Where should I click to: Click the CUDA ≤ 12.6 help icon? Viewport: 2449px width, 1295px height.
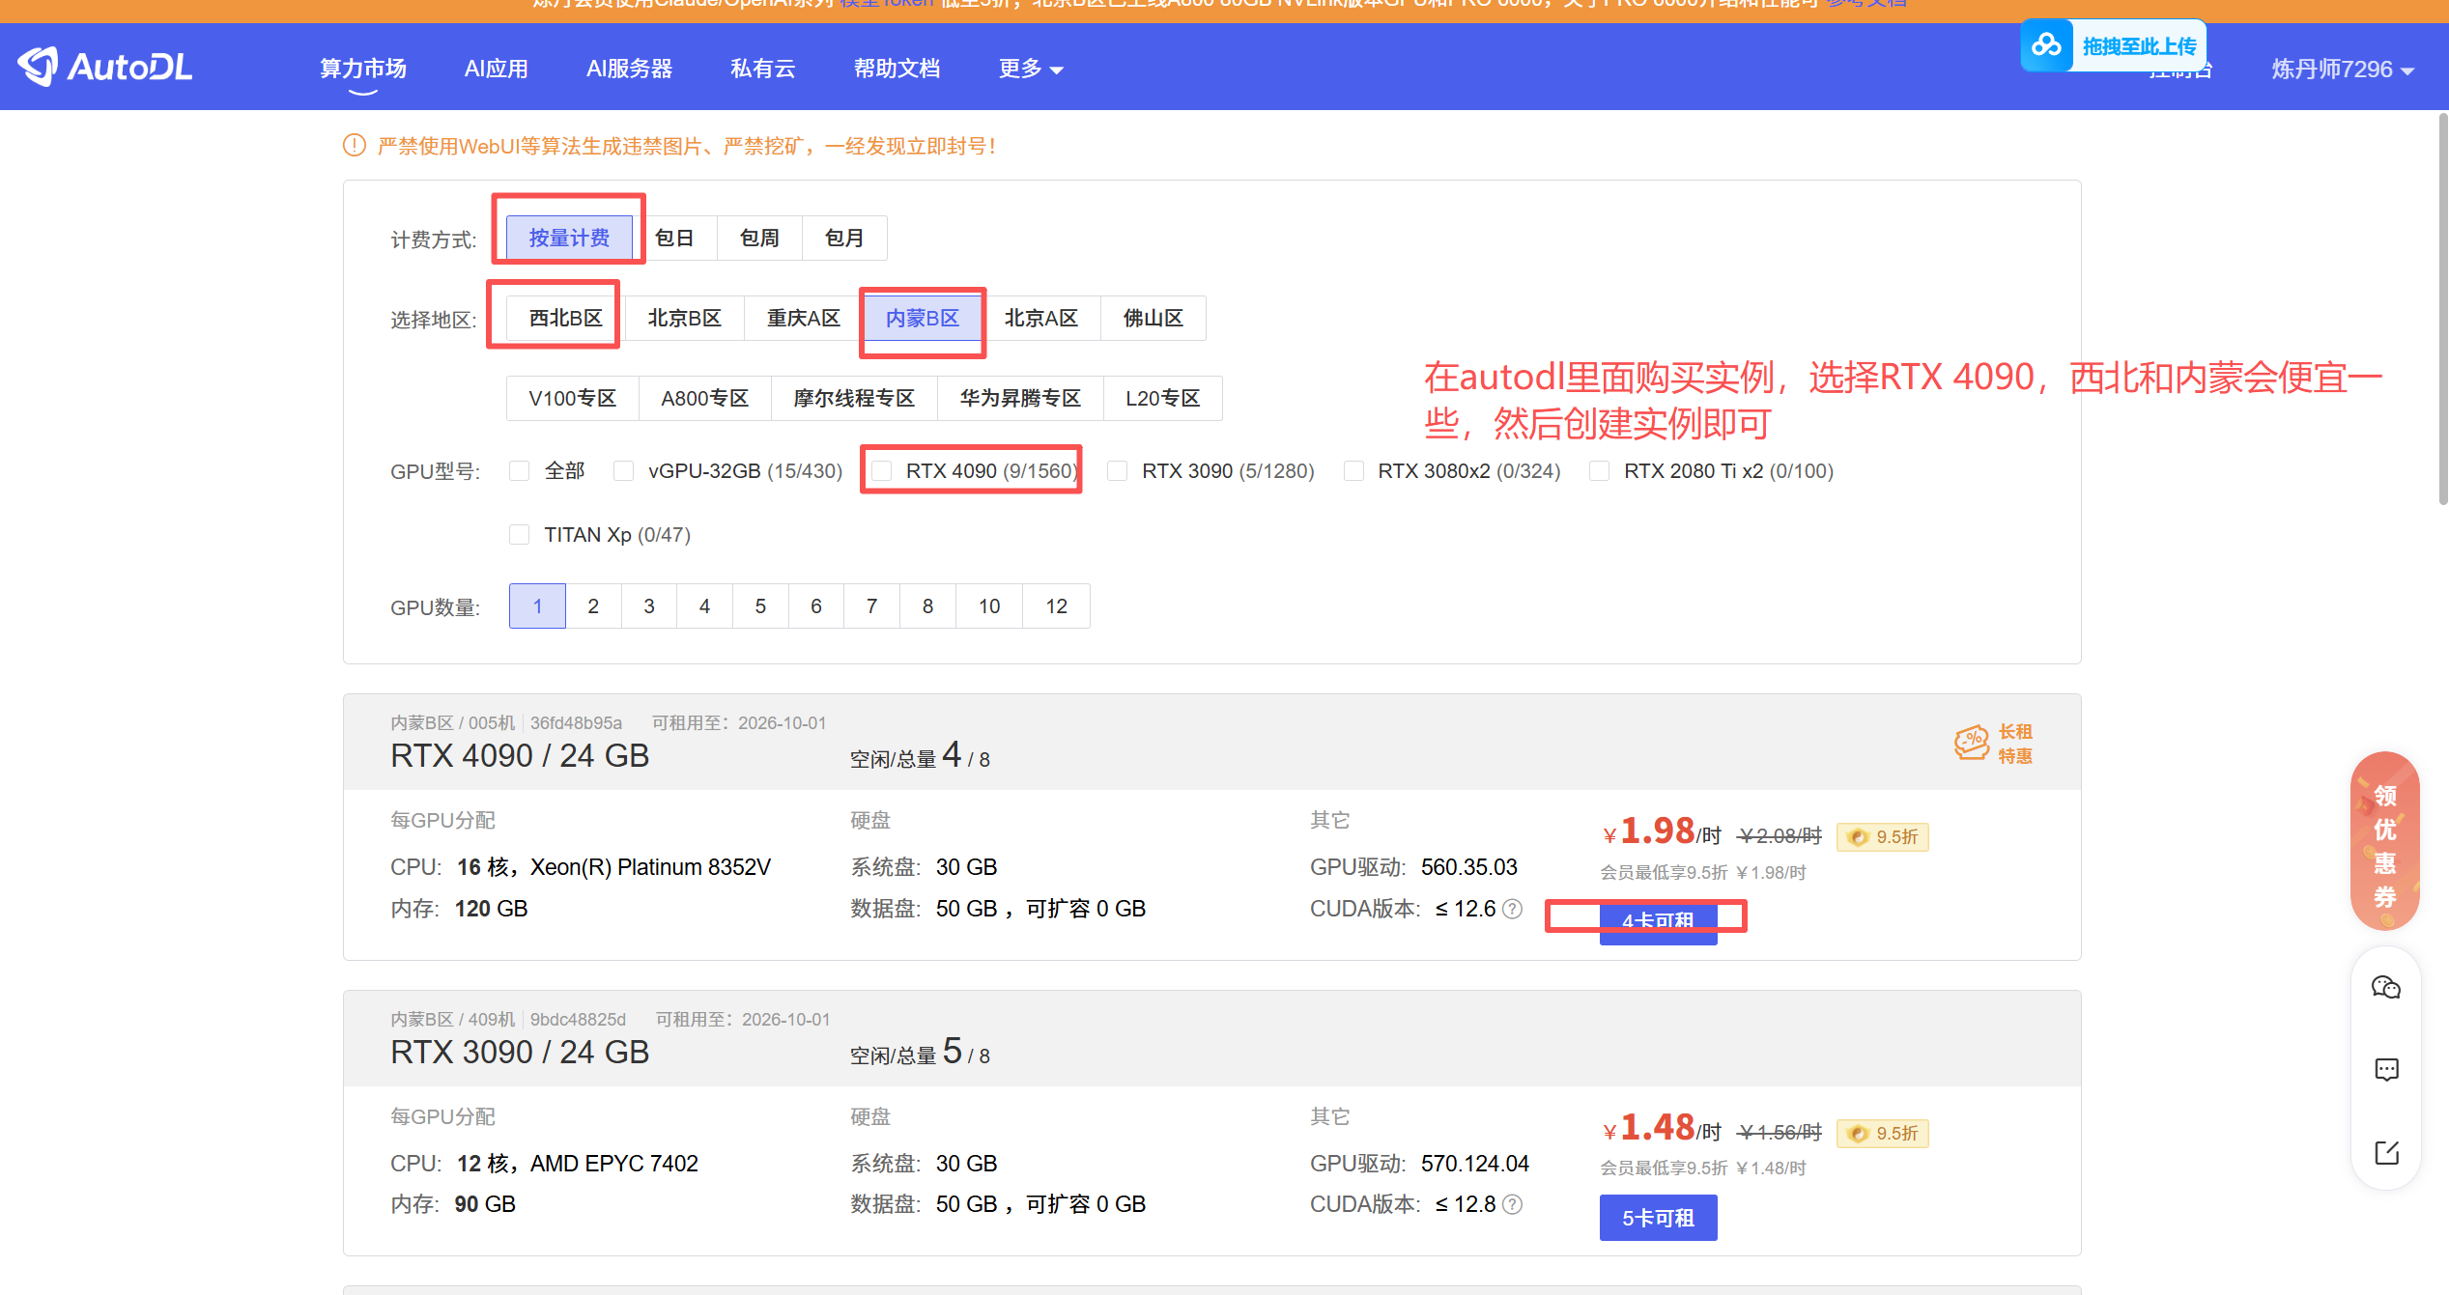[x=1514, y=909]
